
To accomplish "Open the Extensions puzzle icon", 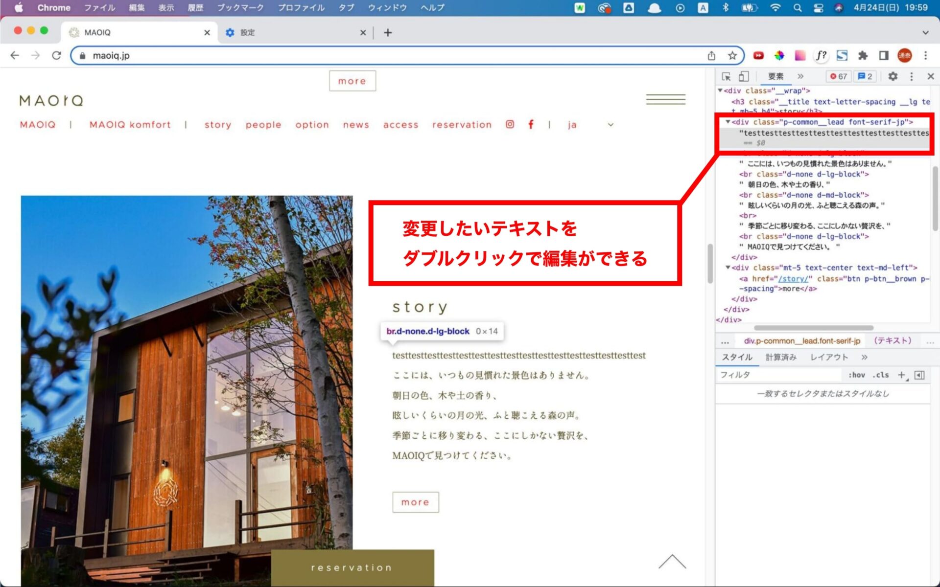I will [863, 55].
